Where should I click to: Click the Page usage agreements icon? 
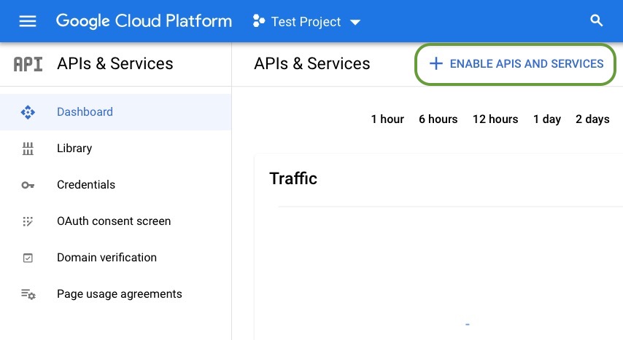(x=28, y=294)
